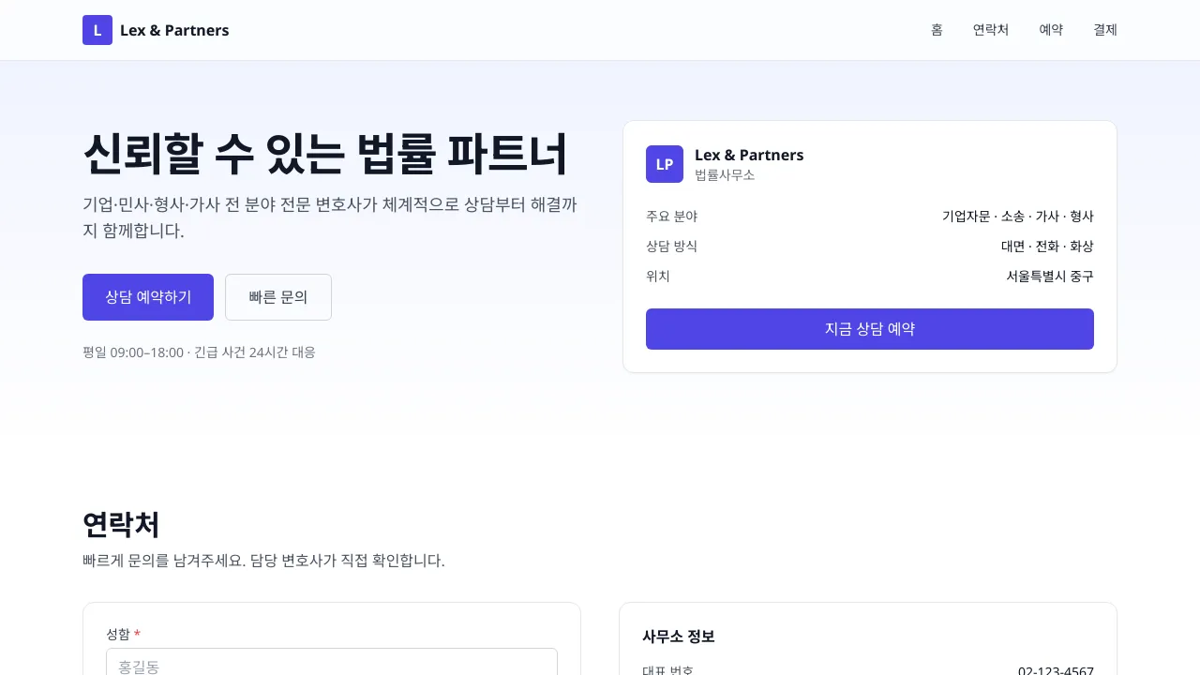Open the 결제 navigation link
The height and width of the screenshot is (675, 1200).
1104,30
